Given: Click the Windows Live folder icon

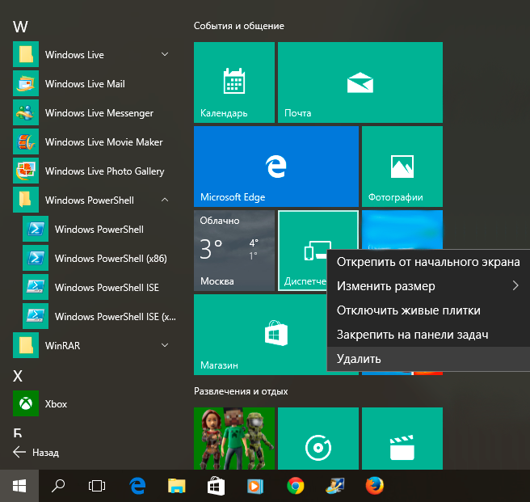Looking at the screenshot, I should tap(26, 54).
